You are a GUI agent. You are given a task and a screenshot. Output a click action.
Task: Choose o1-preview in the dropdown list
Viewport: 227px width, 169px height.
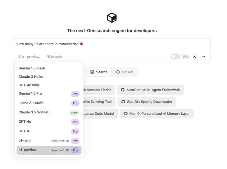point(49,150)
